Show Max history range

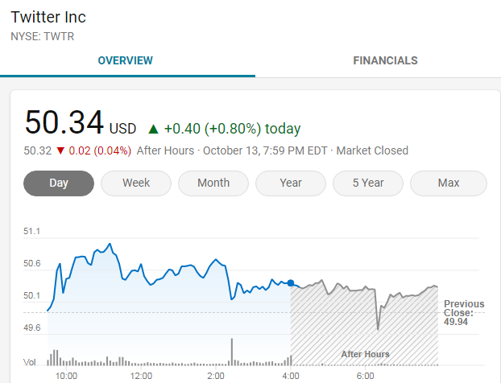pyautogui.click(x=449, y=183)
